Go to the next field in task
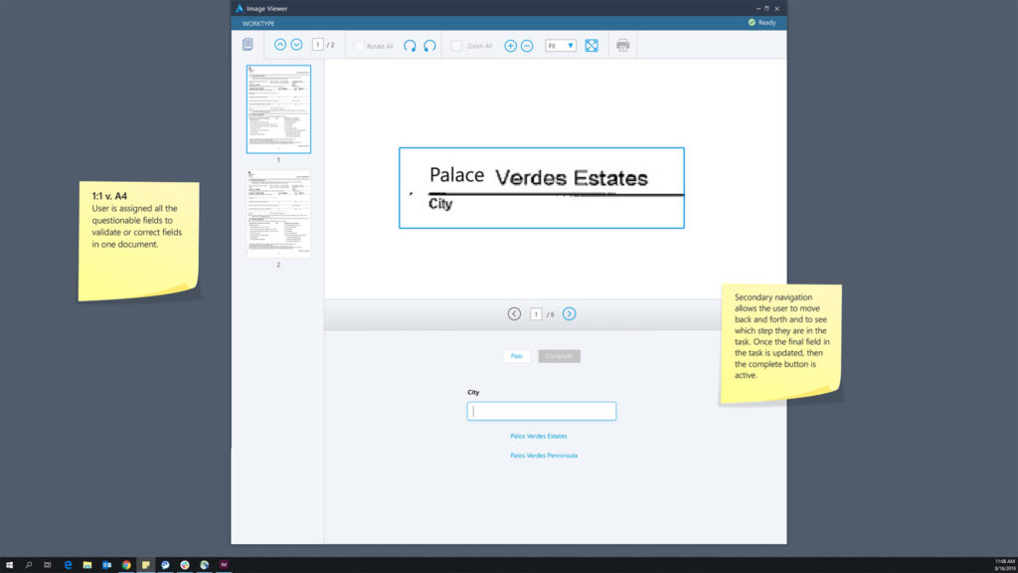The height and width of the screenshot is (573, 1018). [569, 313]
